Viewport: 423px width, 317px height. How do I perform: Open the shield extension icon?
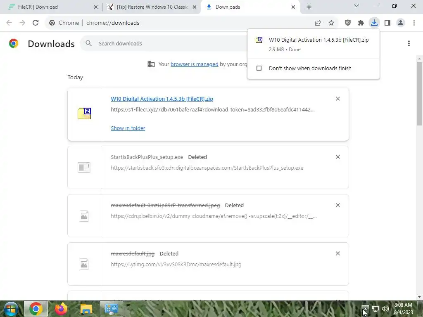click(348, 23)
